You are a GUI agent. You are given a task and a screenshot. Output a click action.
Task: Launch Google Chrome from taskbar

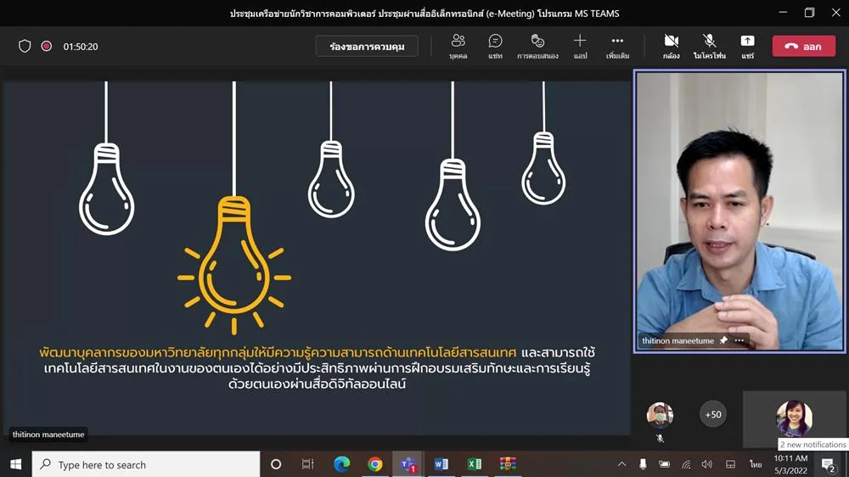[x=374, y=464]
